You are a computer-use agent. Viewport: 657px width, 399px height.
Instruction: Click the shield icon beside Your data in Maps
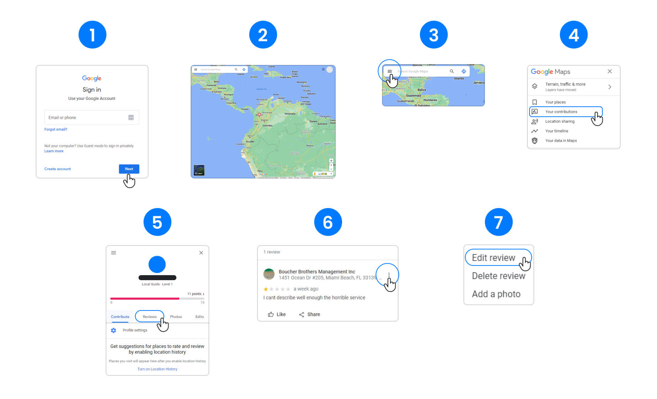(x=535, y=141)
